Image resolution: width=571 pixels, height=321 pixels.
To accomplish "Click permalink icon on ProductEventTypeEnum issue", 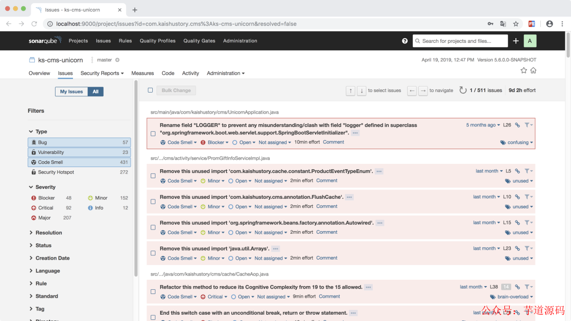I will [517, 171].
